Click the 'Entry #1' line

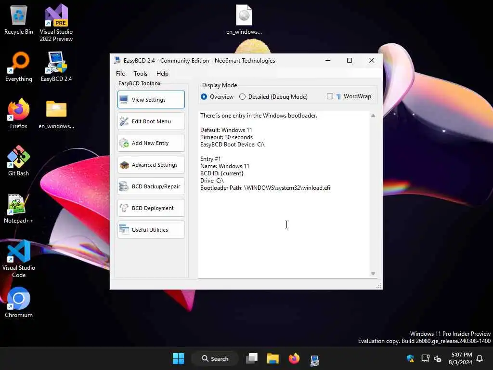[x=210, y=159]
